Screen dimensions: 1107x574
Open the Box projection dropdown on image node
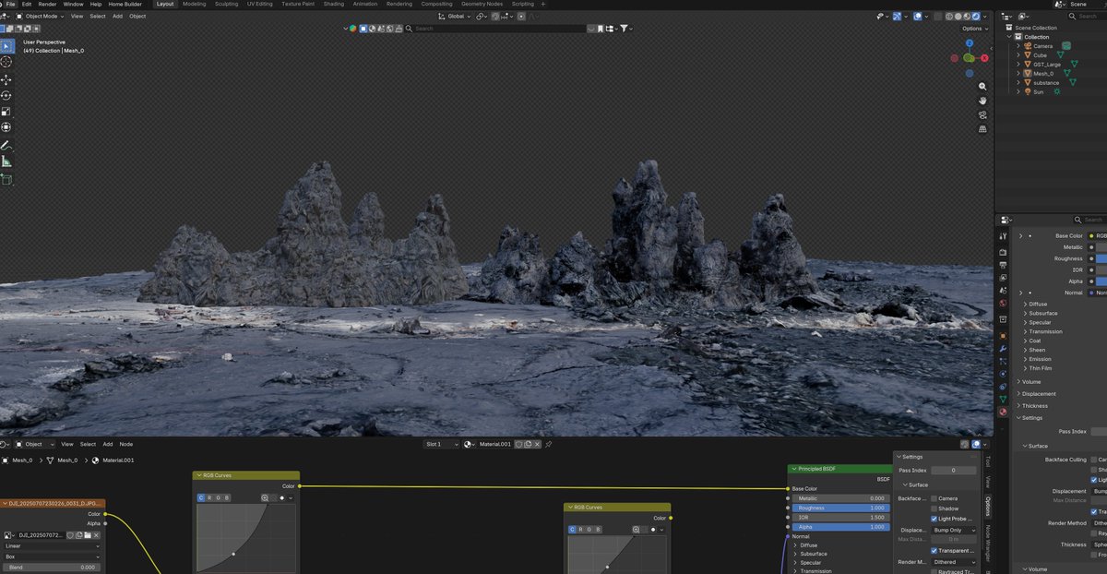point(51,556)
